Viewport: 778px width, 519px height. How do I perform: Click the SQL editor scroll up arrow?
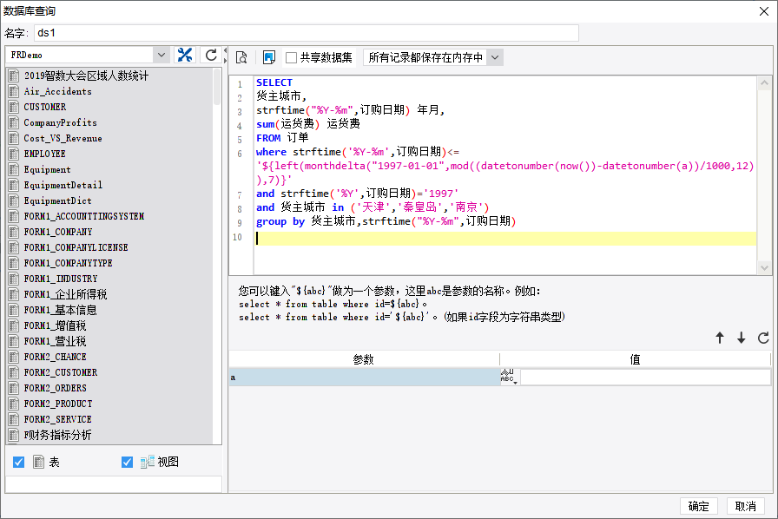764,82
